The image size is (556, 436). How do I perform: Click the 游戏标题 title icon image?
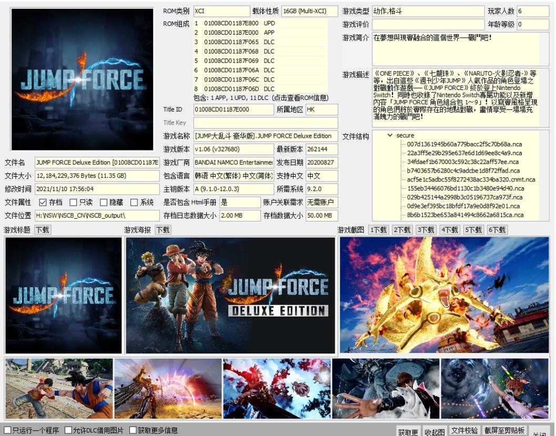pyautogui.click(x=64, y=295)
